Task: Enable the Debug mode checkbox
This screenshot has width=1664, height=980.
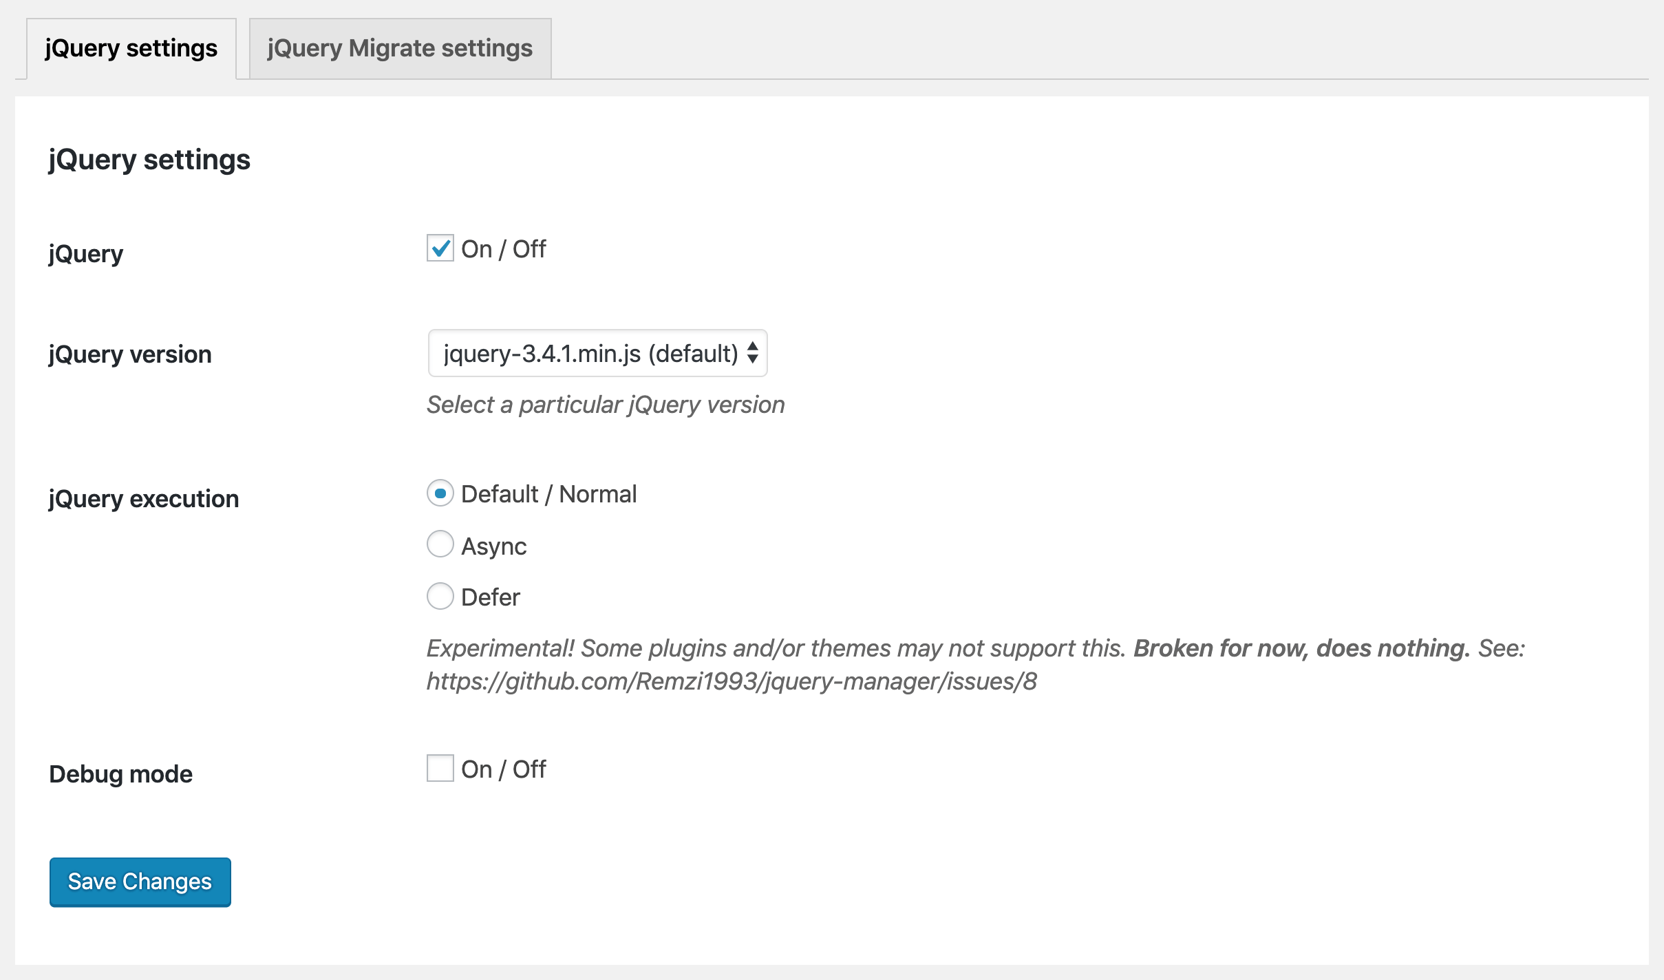Action: 440,768
